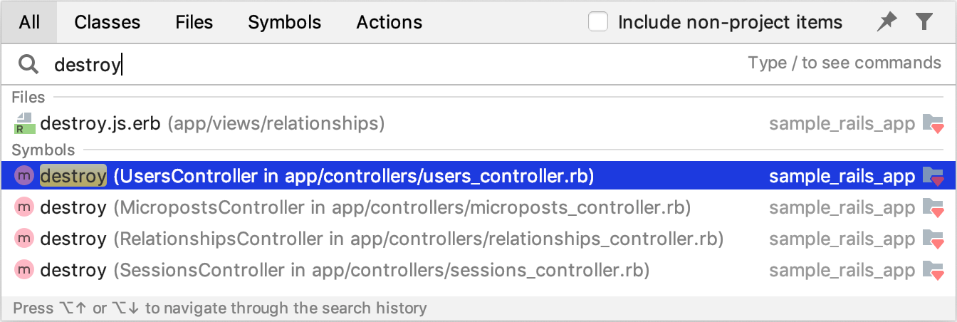Click the magnifying glass search icon
This screenshot has width=957, height=322.
pos(28,65)
